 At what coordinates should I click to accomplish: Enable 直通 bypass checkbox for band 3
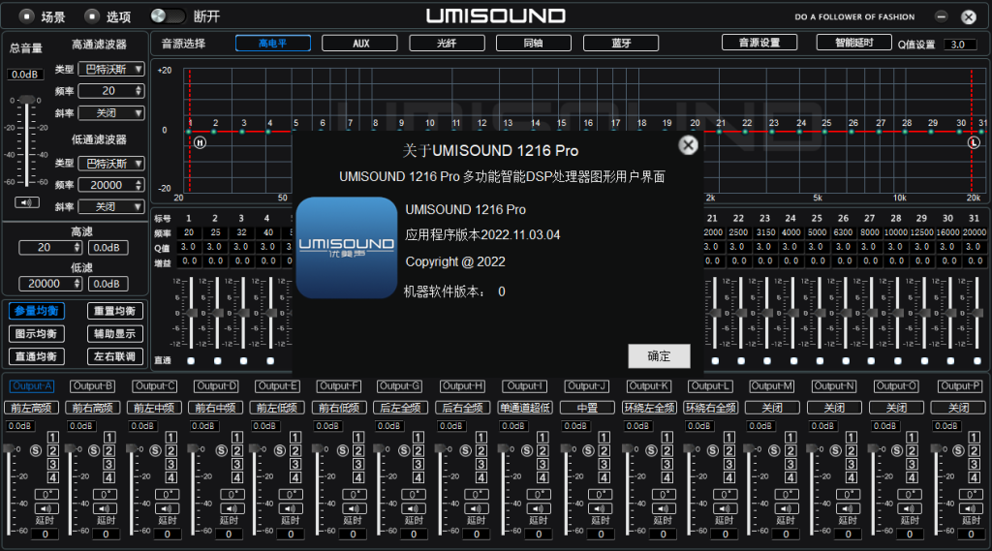243,360
